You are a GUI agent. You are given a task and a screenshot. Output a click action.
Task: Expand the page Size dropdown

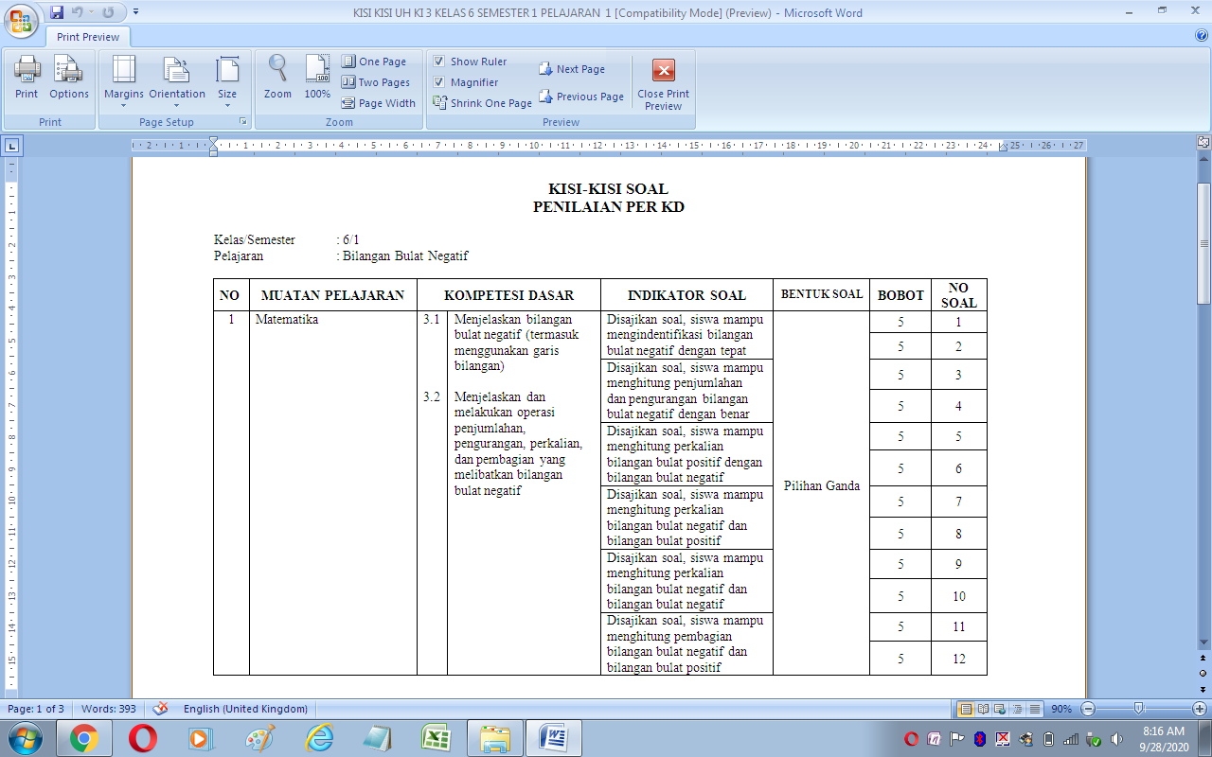227,81
